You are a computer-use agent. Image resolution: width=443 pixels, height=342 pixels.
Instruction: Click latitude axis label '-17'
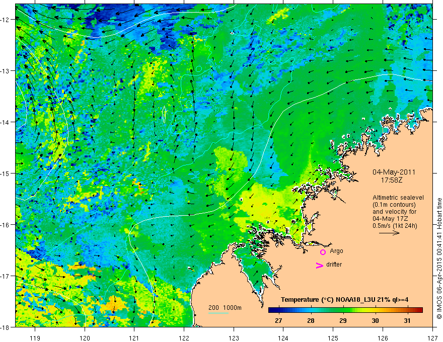coord(6,276)
